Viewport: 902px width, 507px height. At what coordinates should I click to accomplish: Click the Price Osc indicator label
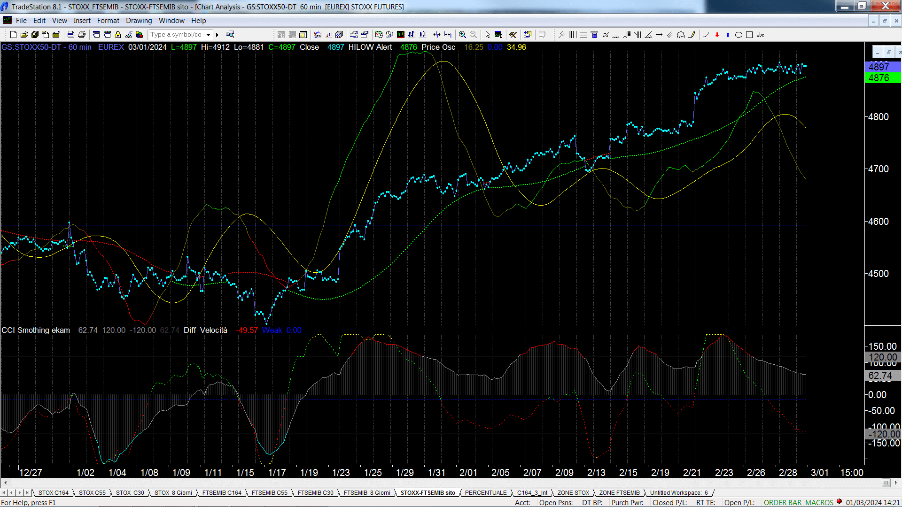[438, 47]
